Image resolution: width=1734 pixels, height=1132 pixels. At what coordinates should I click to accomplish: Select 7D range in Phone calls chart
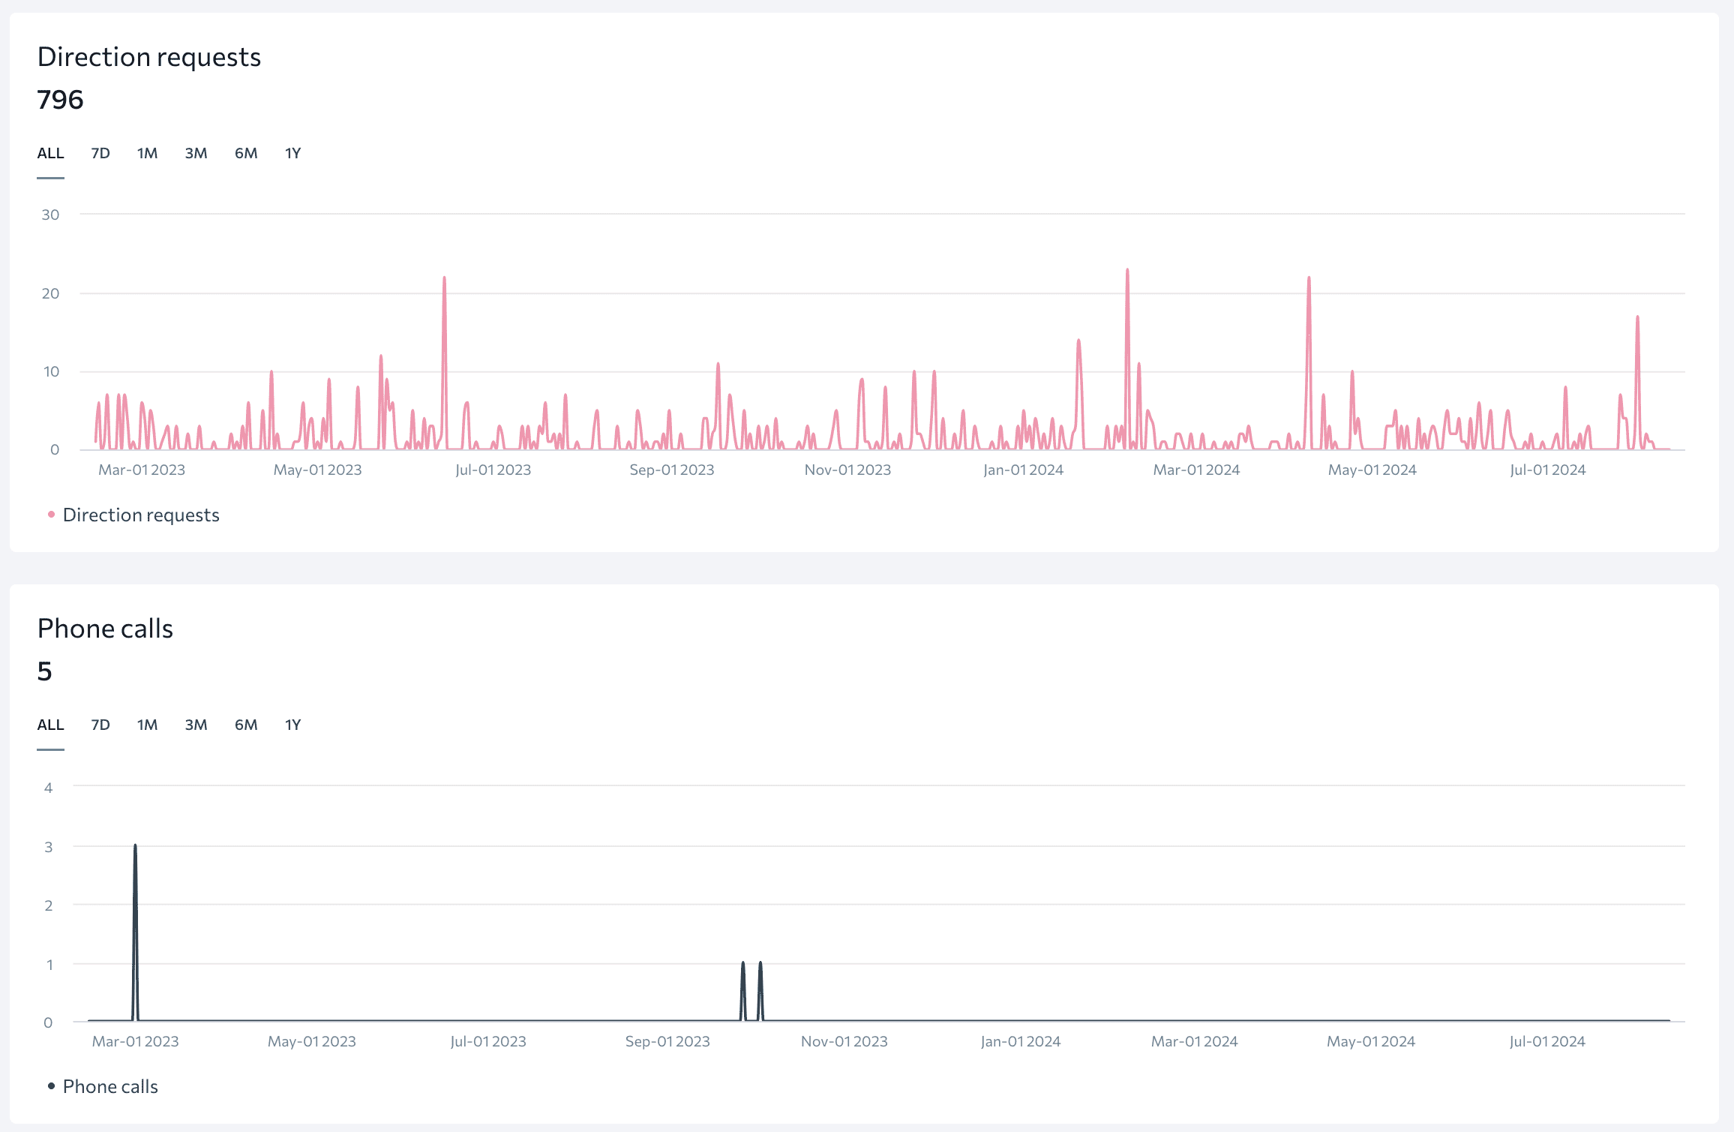(100, 725)
